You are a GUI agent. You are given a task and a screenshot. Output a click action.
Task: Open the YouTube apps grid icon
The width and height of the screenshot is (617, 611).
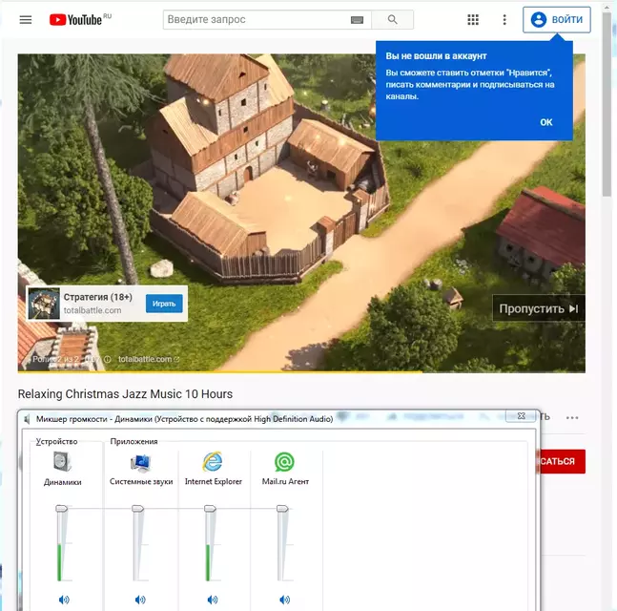pos(473,19)
